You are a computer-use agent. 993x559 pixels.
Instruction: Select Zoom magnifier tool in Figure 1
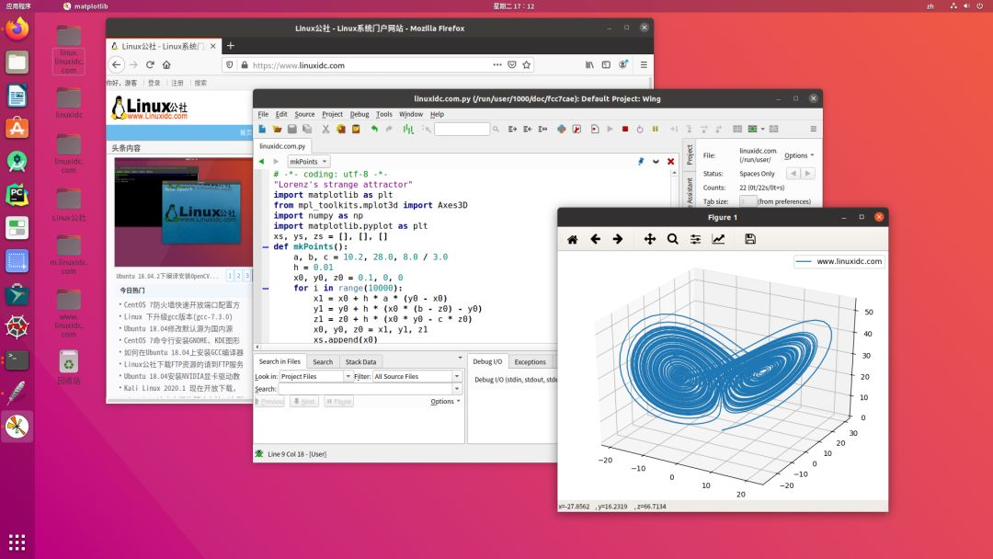click(x=672, y=239)
